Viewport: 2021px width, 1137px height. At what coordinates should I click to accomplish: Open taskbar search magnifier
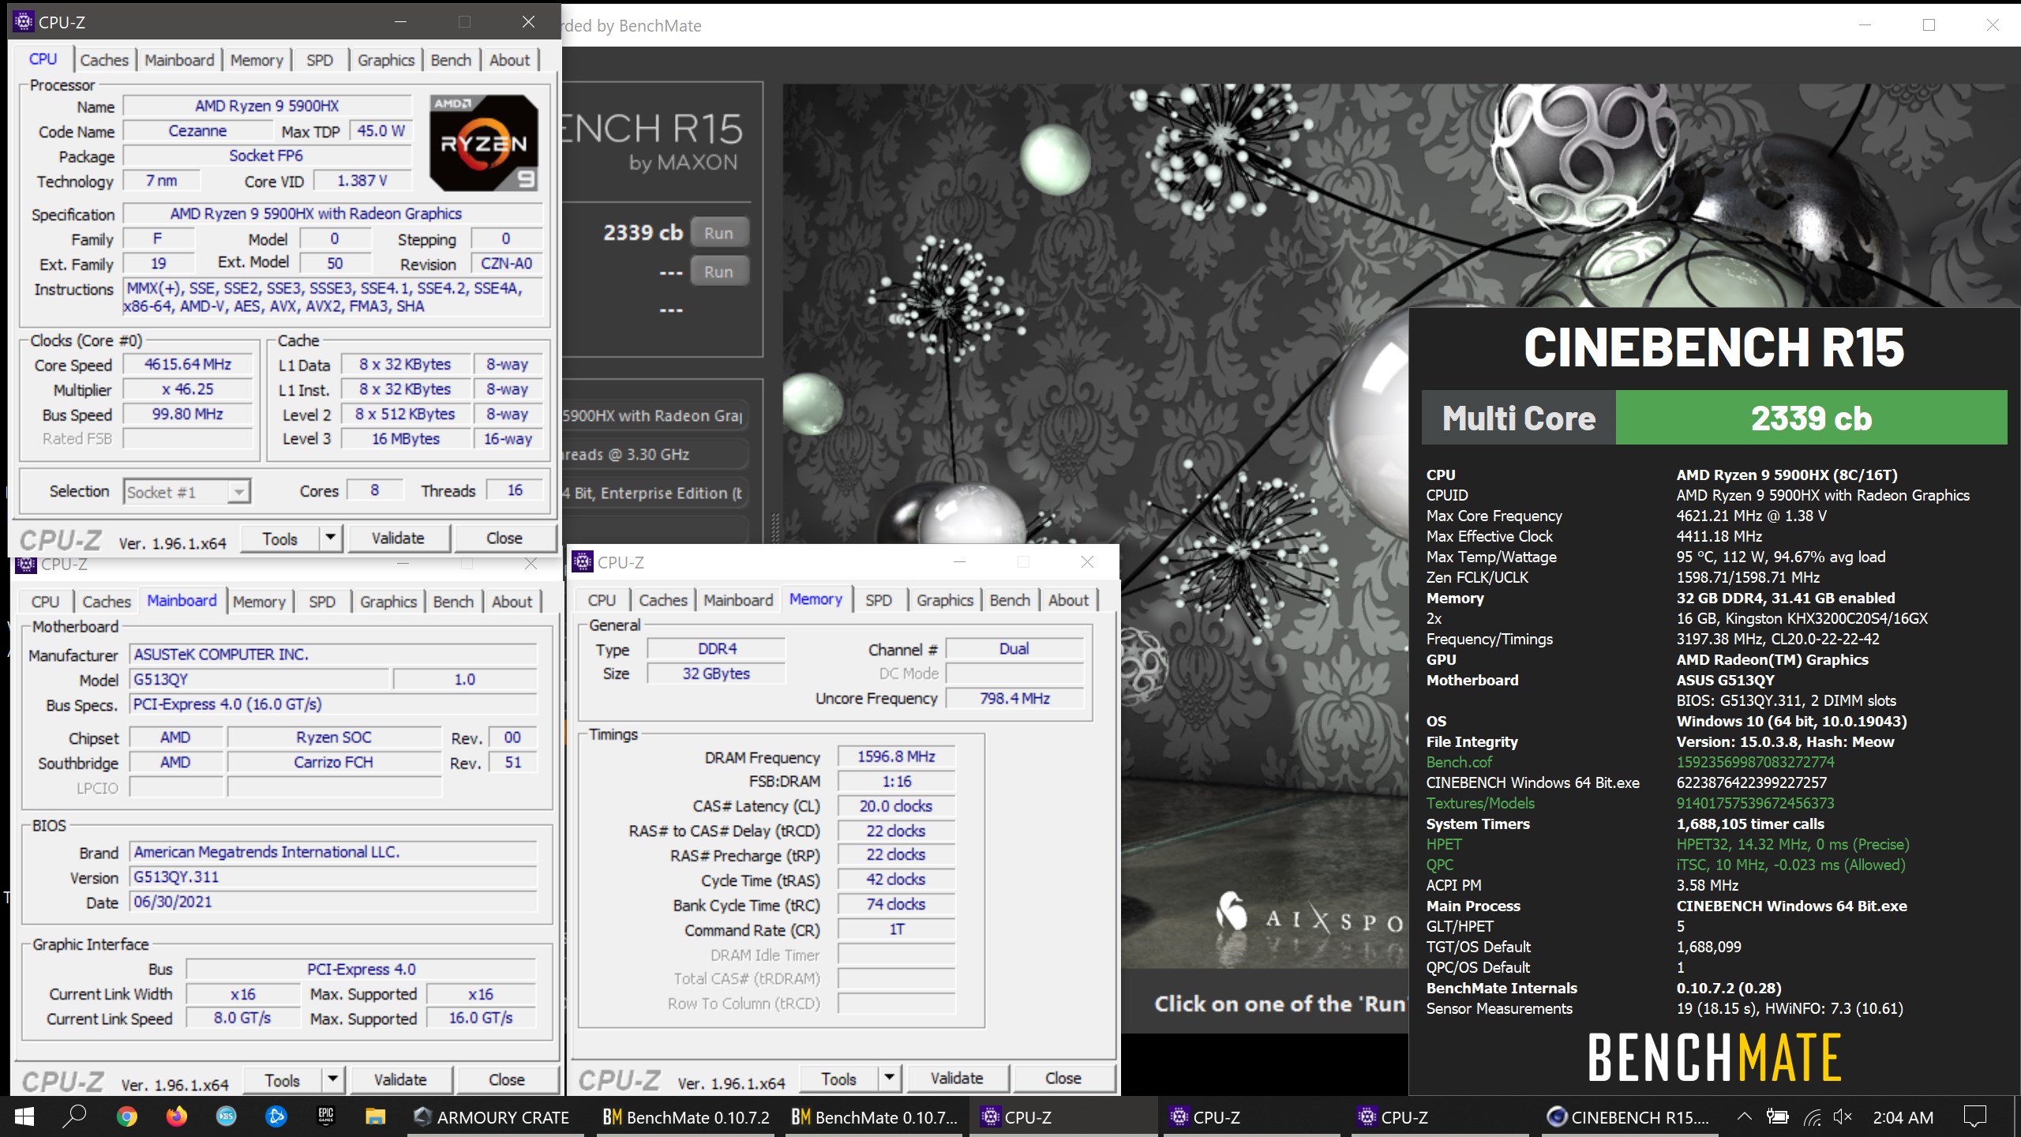pyautogui.click(x=74, y=1117)
